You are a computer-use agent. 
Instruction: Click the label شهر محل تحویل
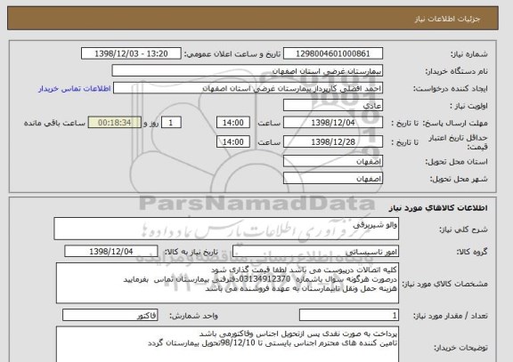tap(459, 179)
